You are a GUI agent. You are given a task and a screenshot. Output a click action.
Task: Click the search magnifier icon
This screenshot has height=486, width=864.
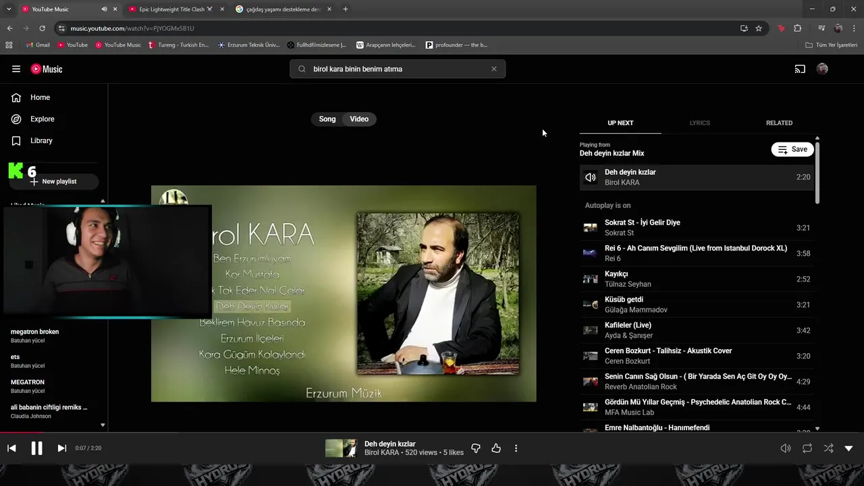coord(302,69)
